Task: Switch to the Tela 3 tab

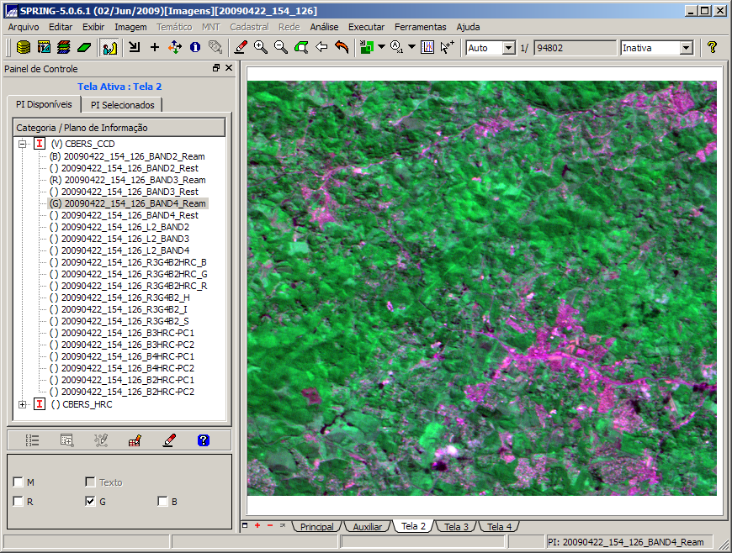Action: tap(455, 527)
